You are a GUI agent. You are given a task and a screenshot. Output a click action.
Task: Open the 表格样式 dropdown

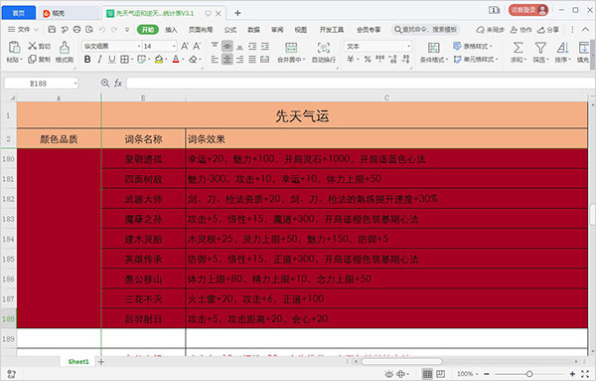[473, 46]
